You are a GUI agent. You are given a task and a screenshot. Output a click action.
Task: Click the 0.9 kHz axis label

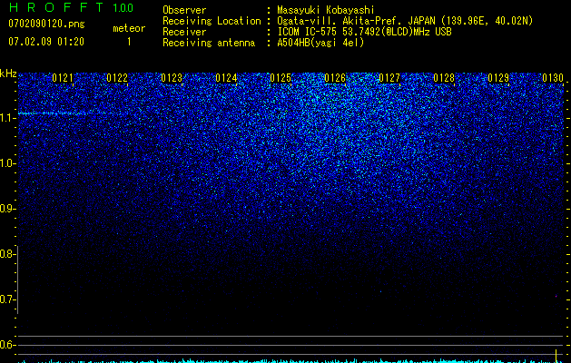click(7, 209)
